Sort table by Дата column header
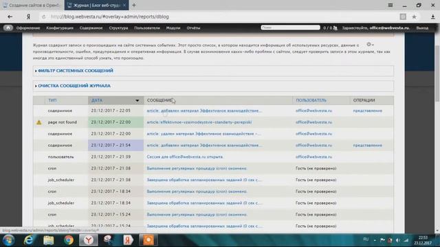440x247 pixels. (x=97, y=100)
